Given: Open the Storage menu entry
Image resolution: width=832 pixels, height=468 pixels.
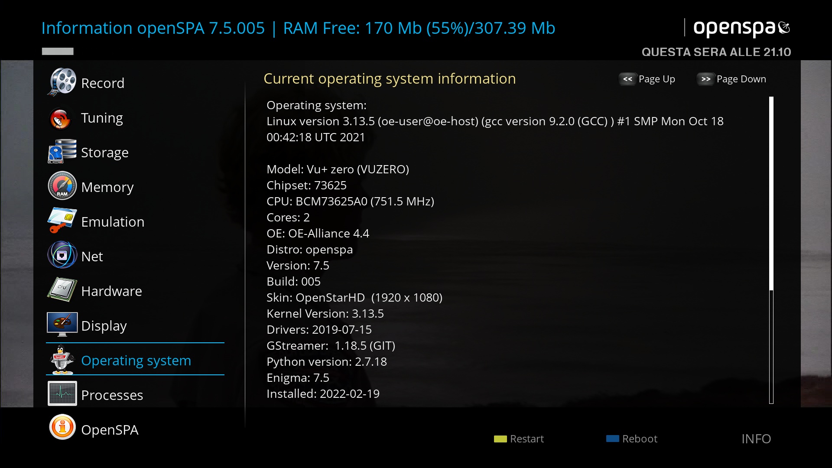Looking at the screenshot, I should point(135,152).
